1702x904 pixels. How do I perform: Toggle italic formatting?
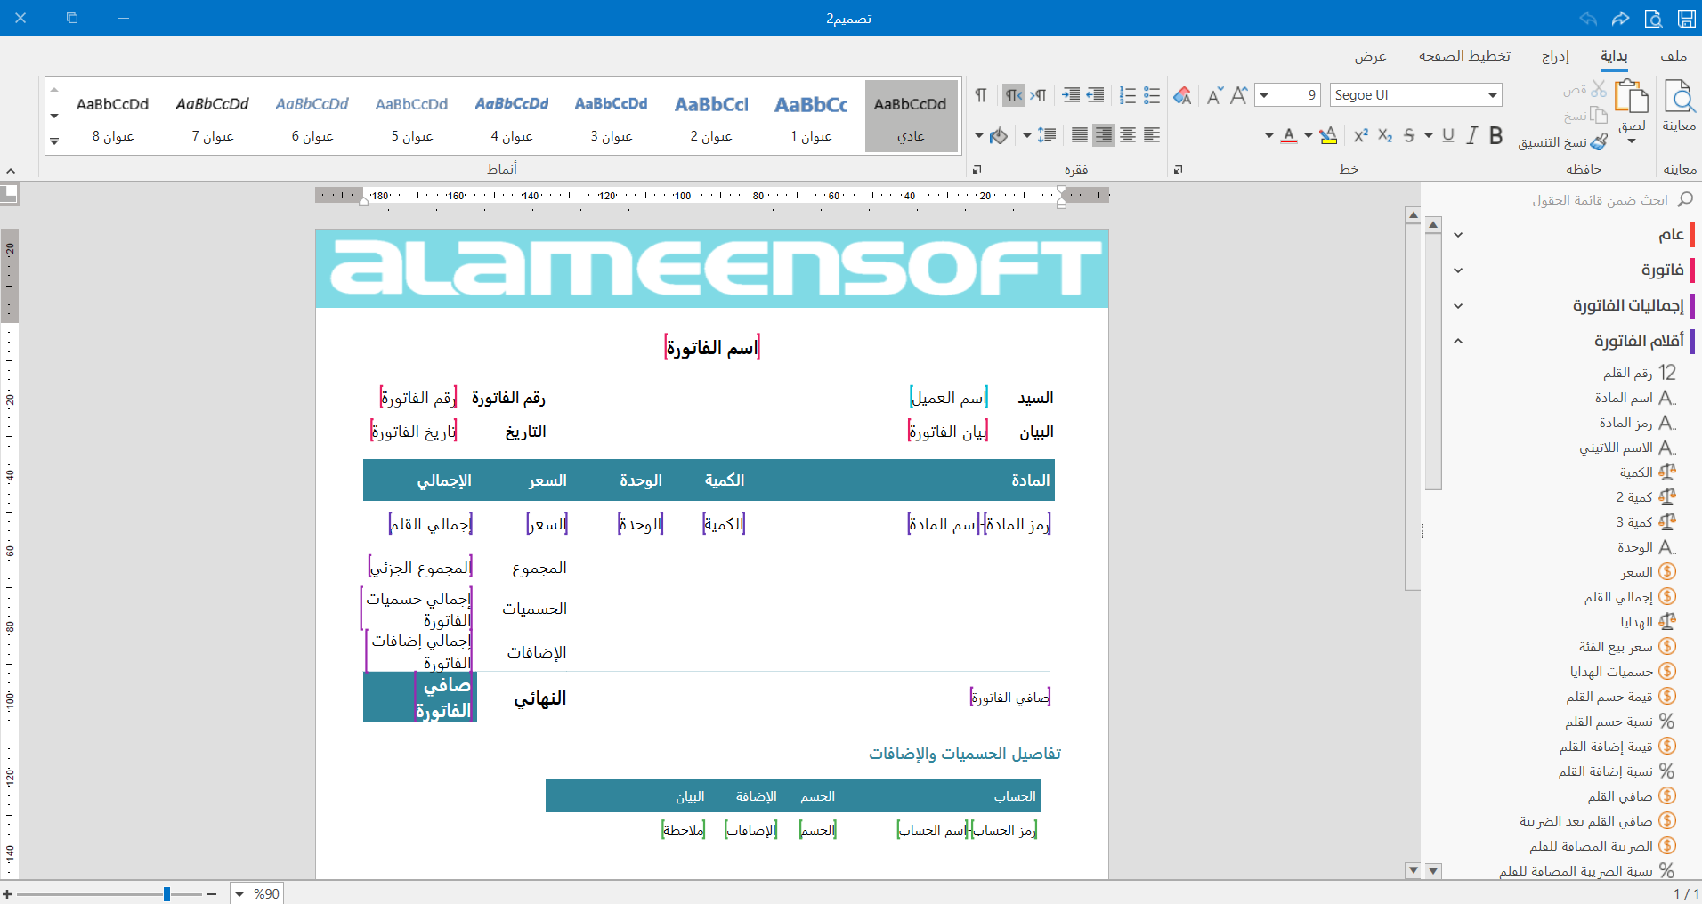(1472, 135)
